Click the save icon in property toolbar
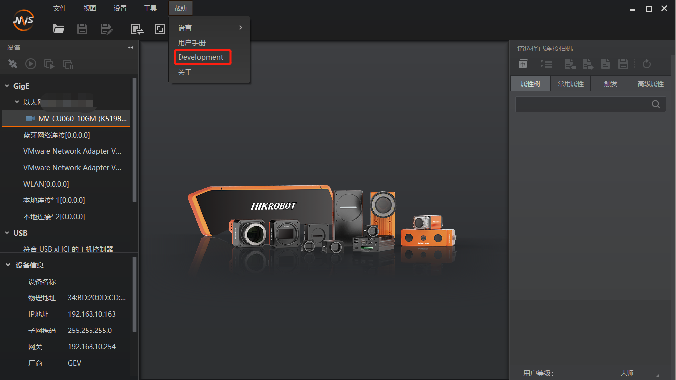The image size is (676, 380). pos(623,64)
